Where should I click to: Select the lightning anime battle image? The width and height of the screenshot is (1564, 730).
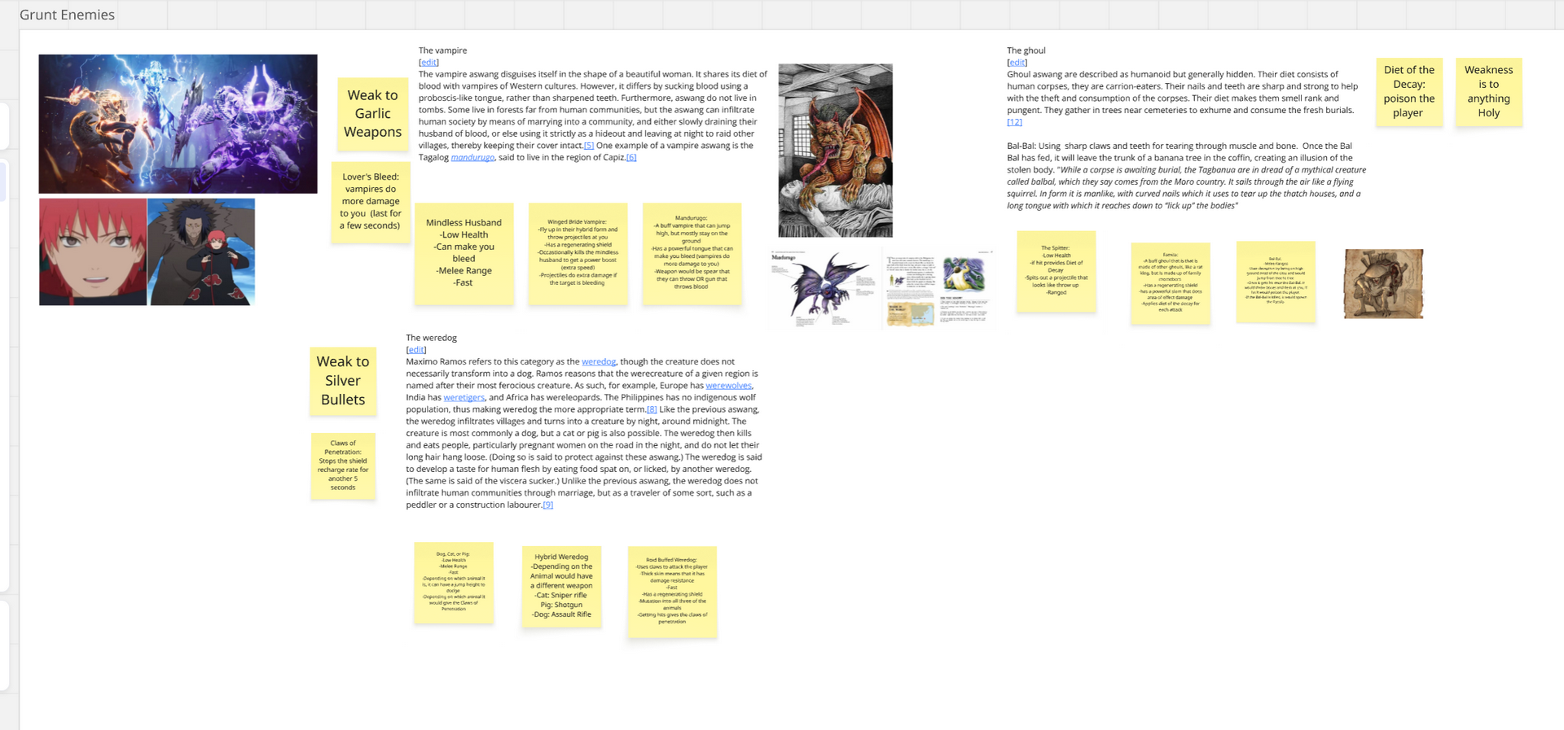178,124
